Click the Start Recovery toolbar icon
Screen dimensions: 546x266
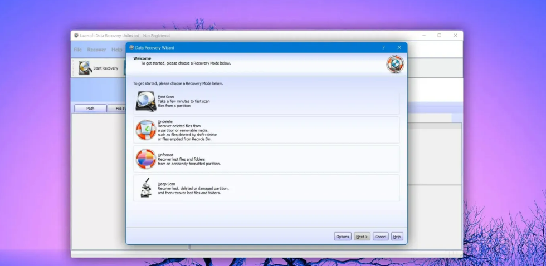[x=85, y=68]
